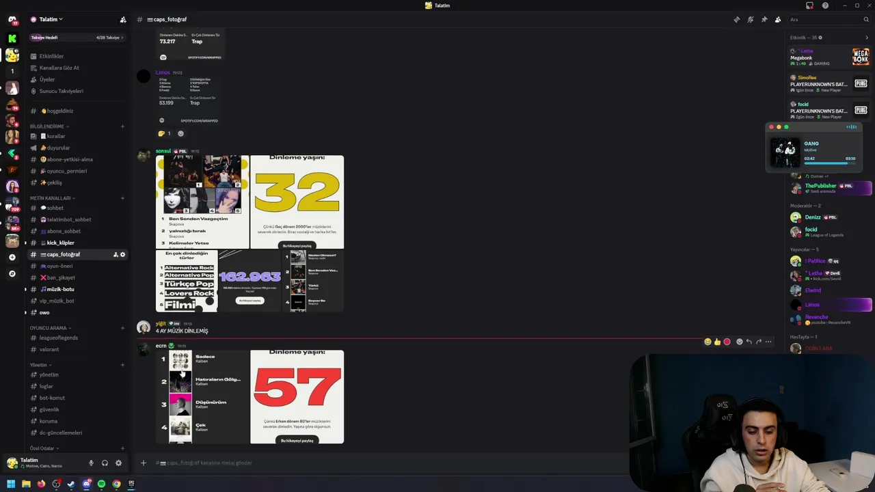Open the green Kick server icon
Screen dimensions: 875x492
coord(12,38)
